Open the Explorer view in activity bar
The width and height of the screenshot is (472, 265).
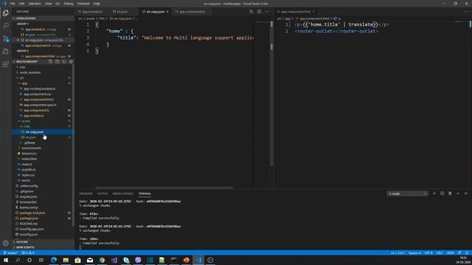[x=5, y=13]
